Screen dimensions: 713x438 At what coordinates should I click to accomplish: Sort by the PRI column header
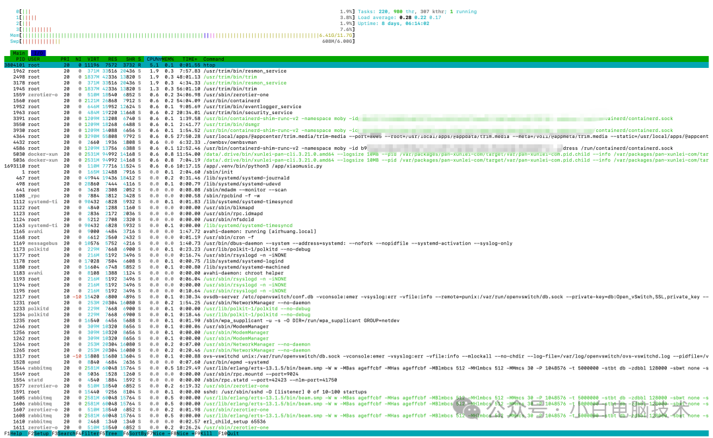(65, 59)
